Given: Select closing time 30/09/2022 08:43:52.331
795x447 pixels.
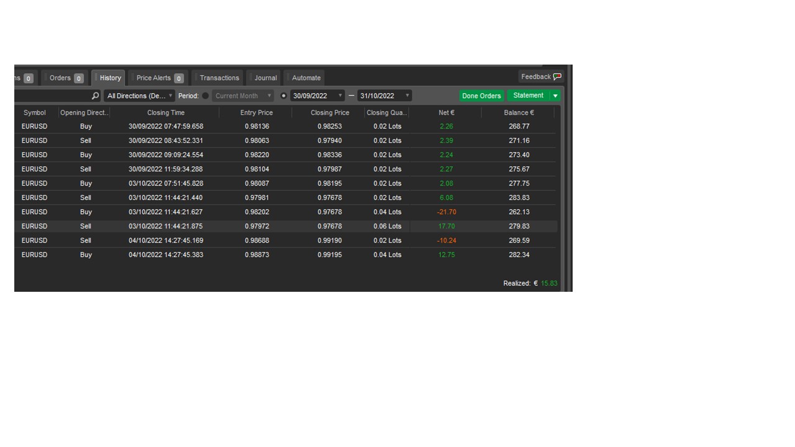Looking at the screenshot, I should (x=166, y=141).
